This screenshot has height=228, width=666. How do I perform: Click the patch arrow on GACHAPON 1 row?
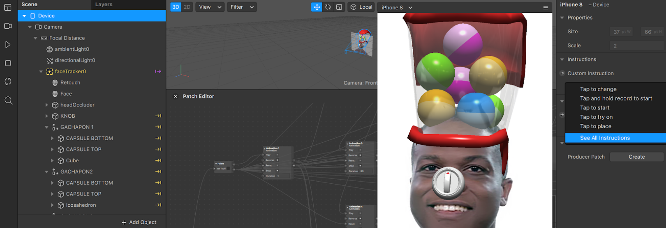tap(158, 127)
